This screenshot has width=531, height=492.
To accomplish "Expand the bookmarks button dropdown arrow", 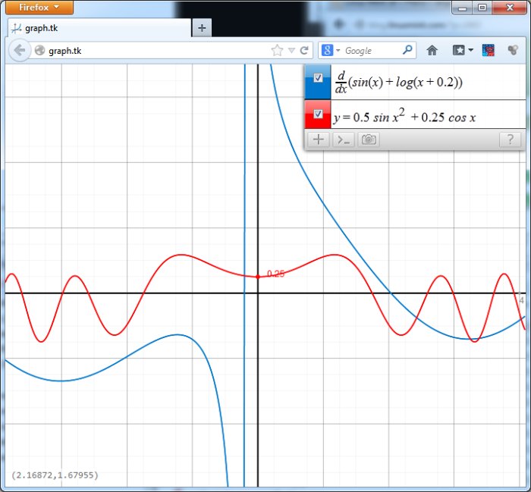I will [471, 50].
